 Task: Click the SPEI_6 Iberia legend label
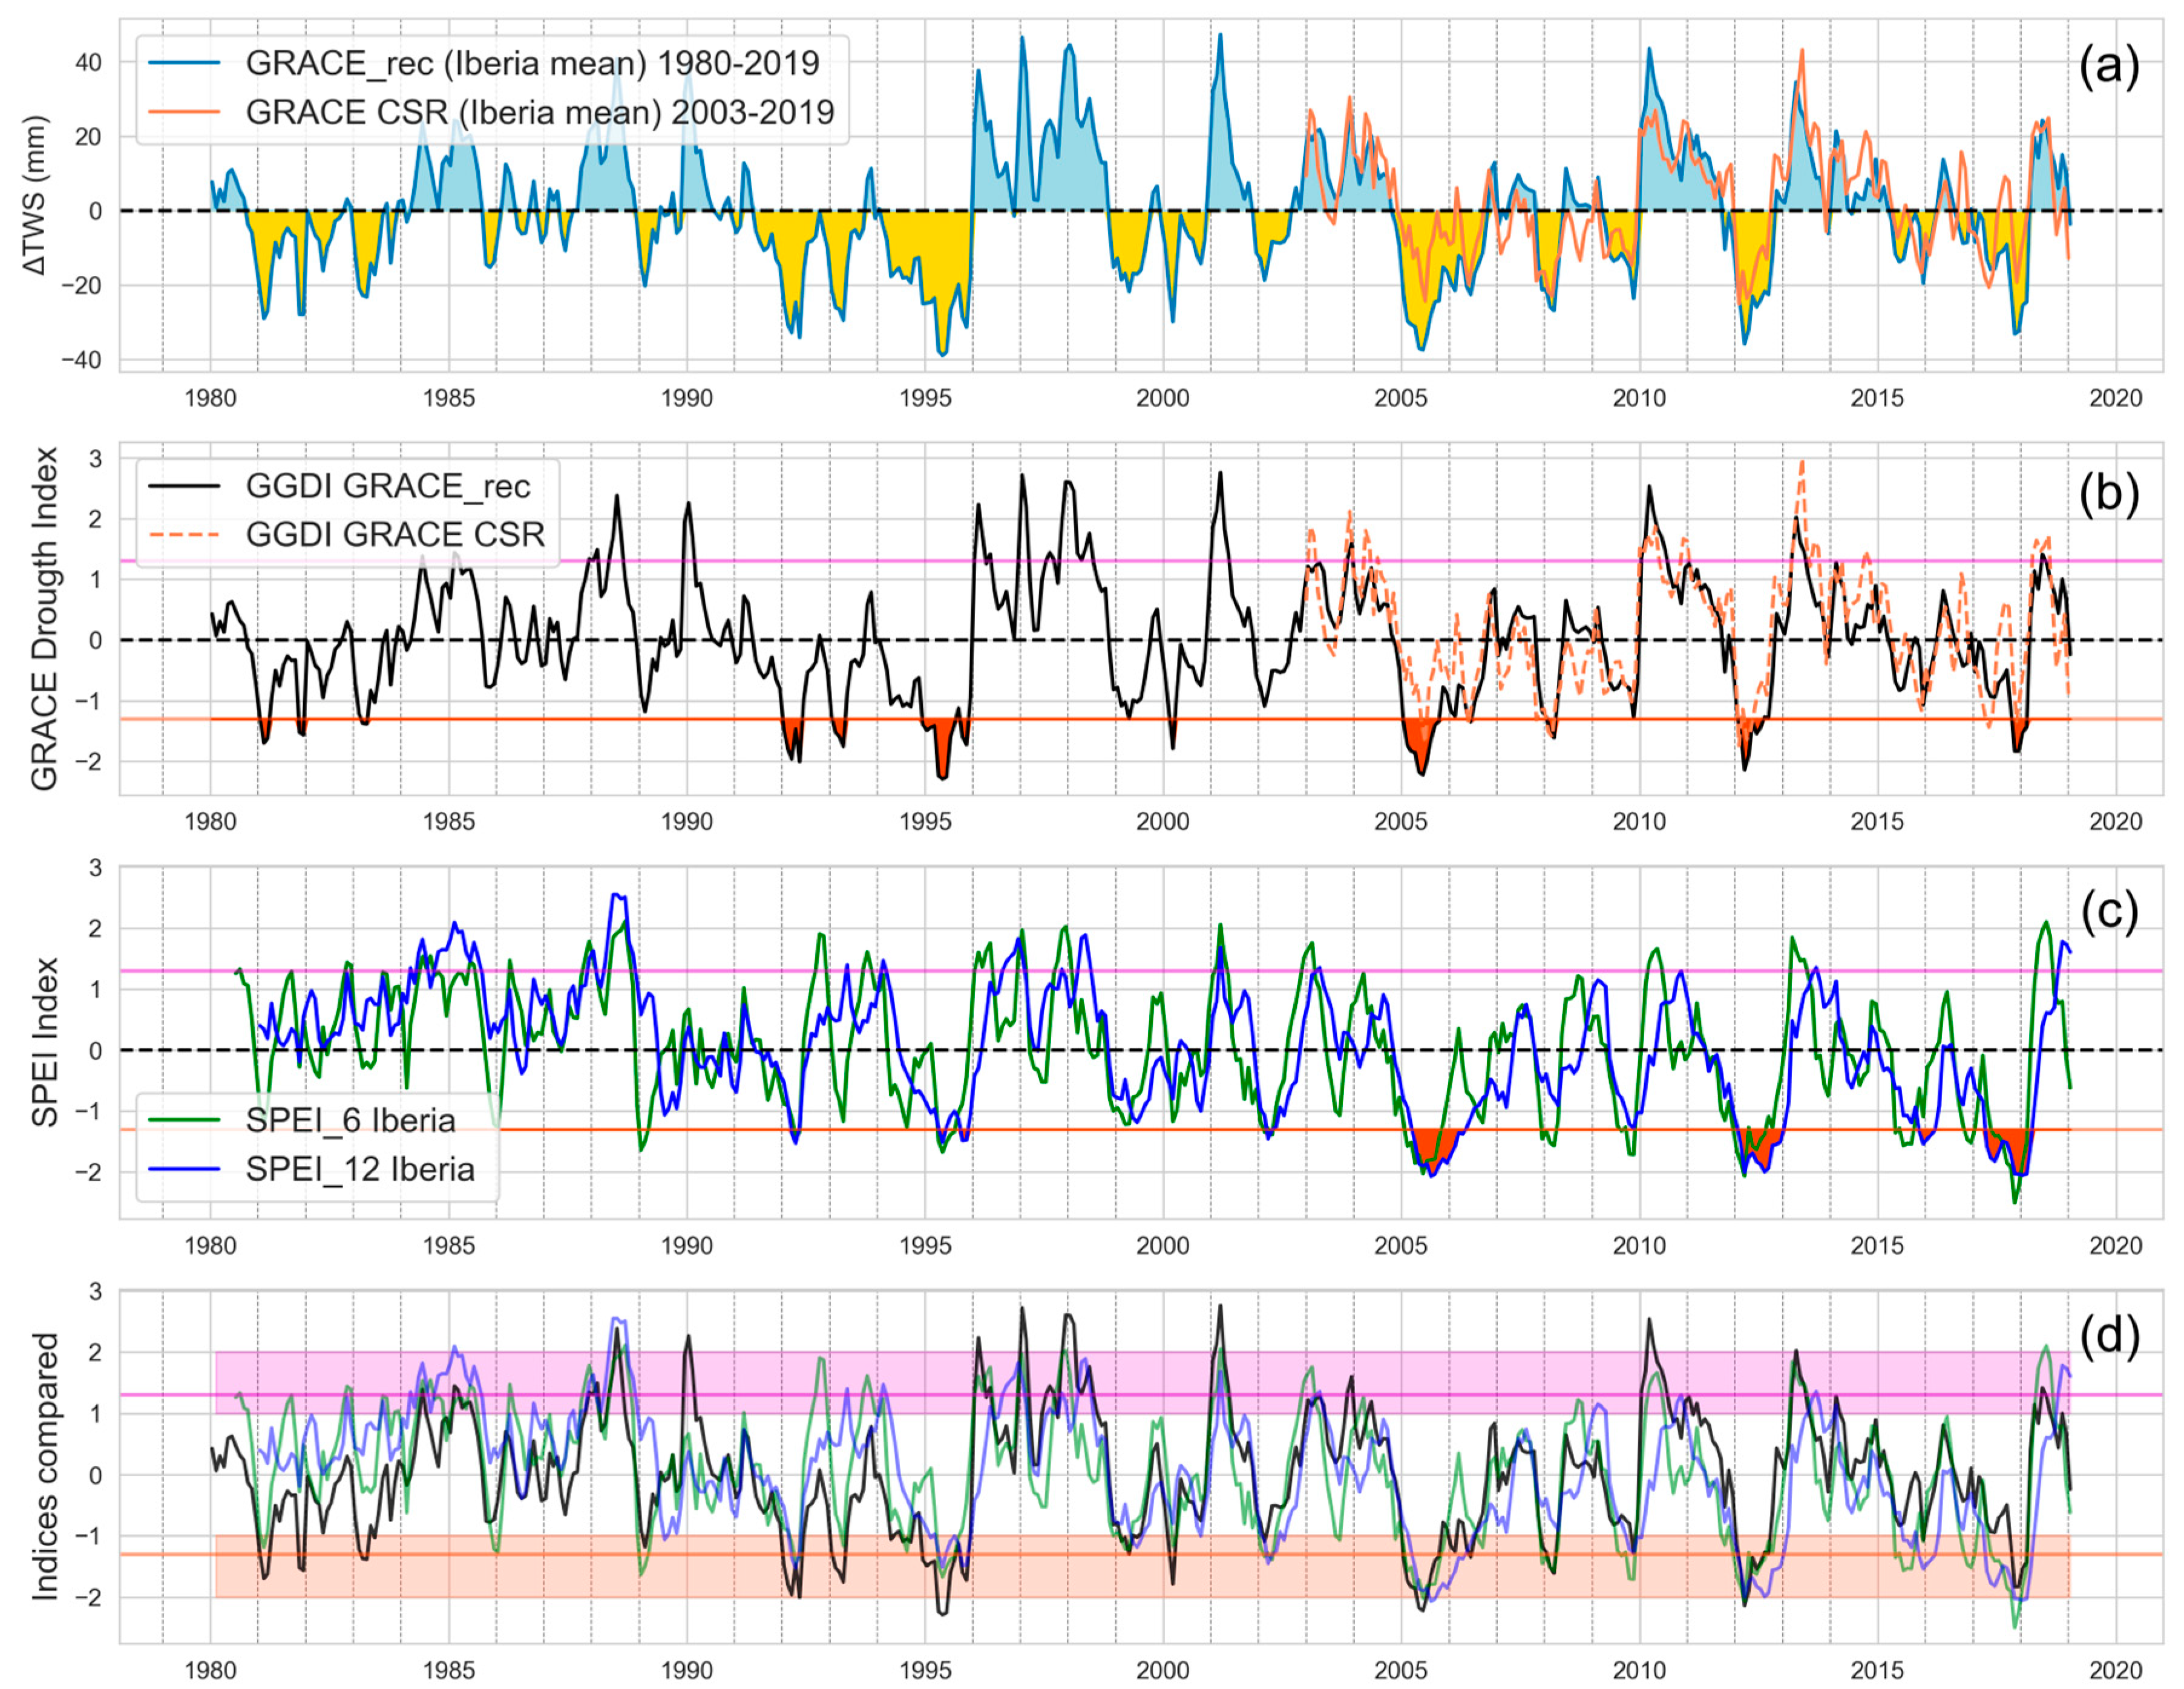[x=351, y=1120]
